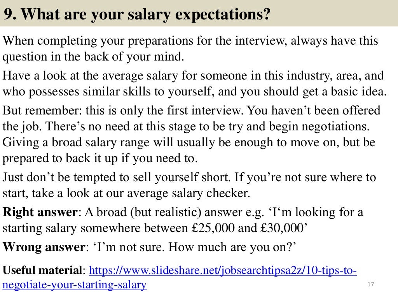
Task: Click slide number 17 at bottom right
Action: coord(370,284)
